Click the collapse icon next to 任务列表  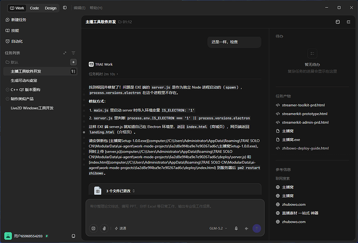(65, 53)
